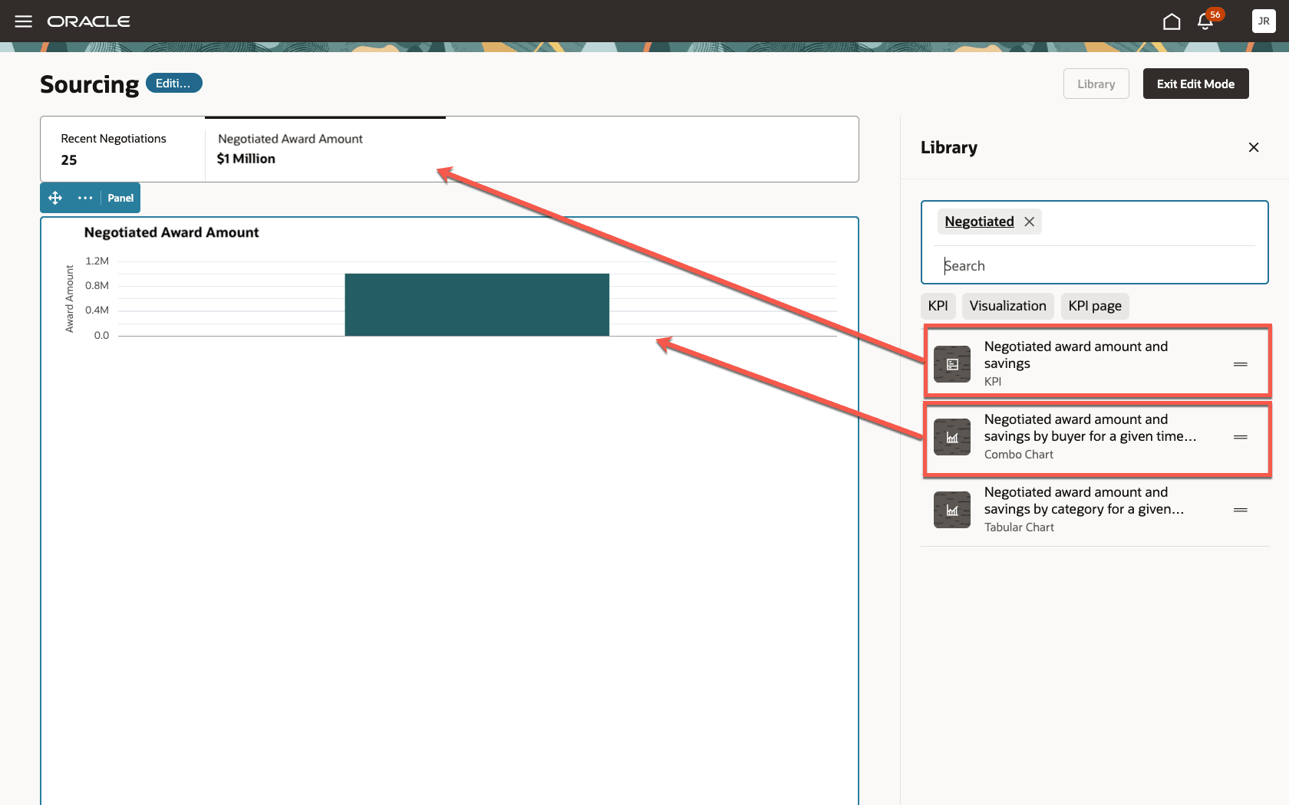
Task: Click the Exit Edit Mode button
Action: 1195,84
